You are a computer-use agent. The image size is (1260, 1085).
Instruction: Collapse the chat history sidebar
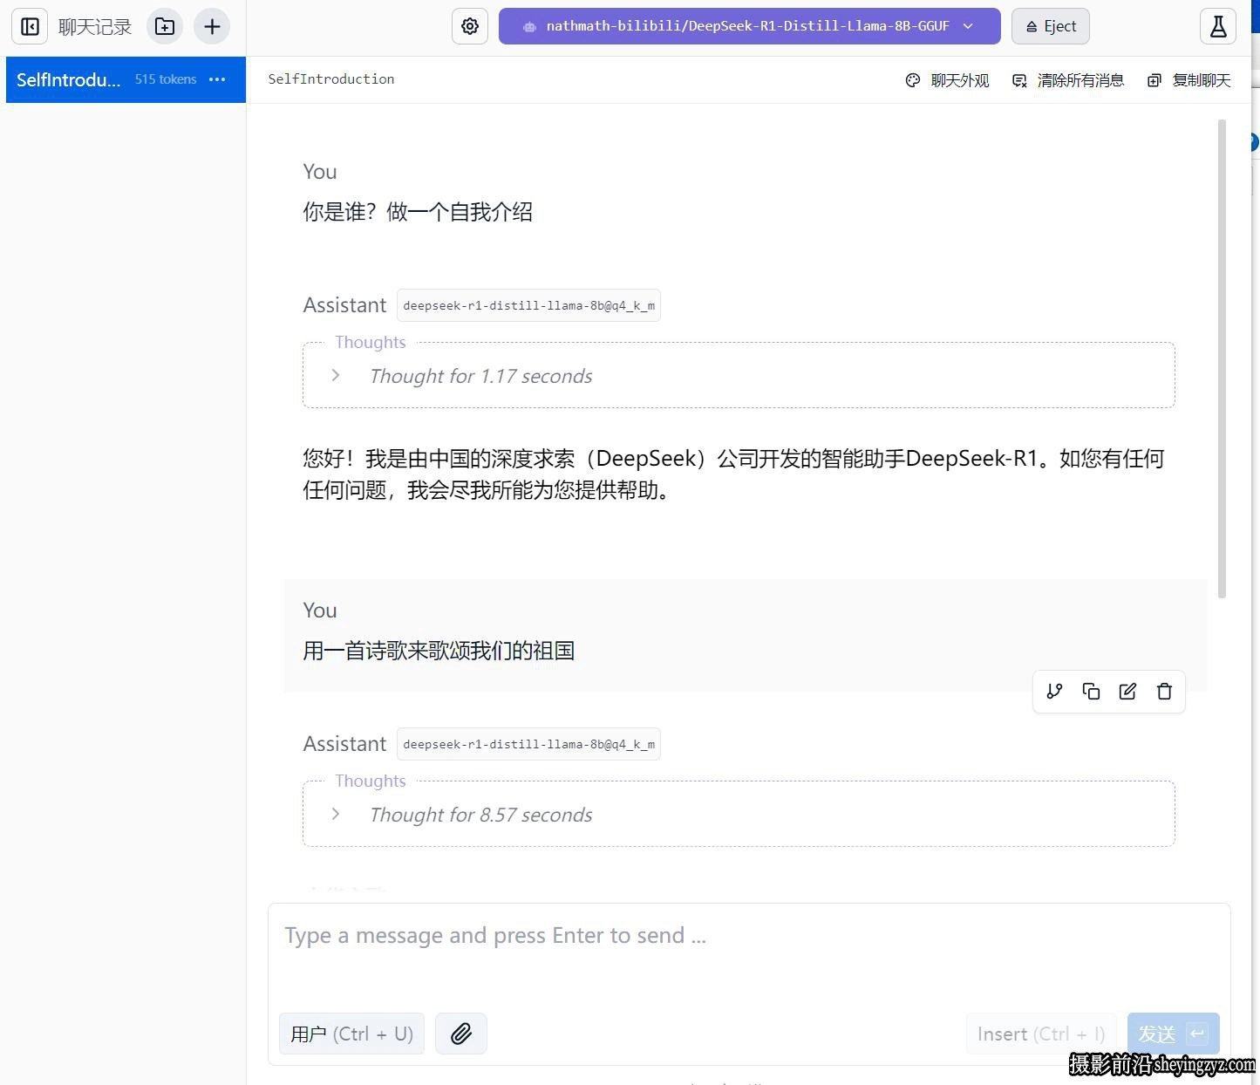[x=30, y=26]
